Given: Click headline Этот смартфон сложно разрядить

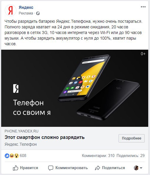Looking at the screenshot, I should pyautogui.click(x=44, y=137).
